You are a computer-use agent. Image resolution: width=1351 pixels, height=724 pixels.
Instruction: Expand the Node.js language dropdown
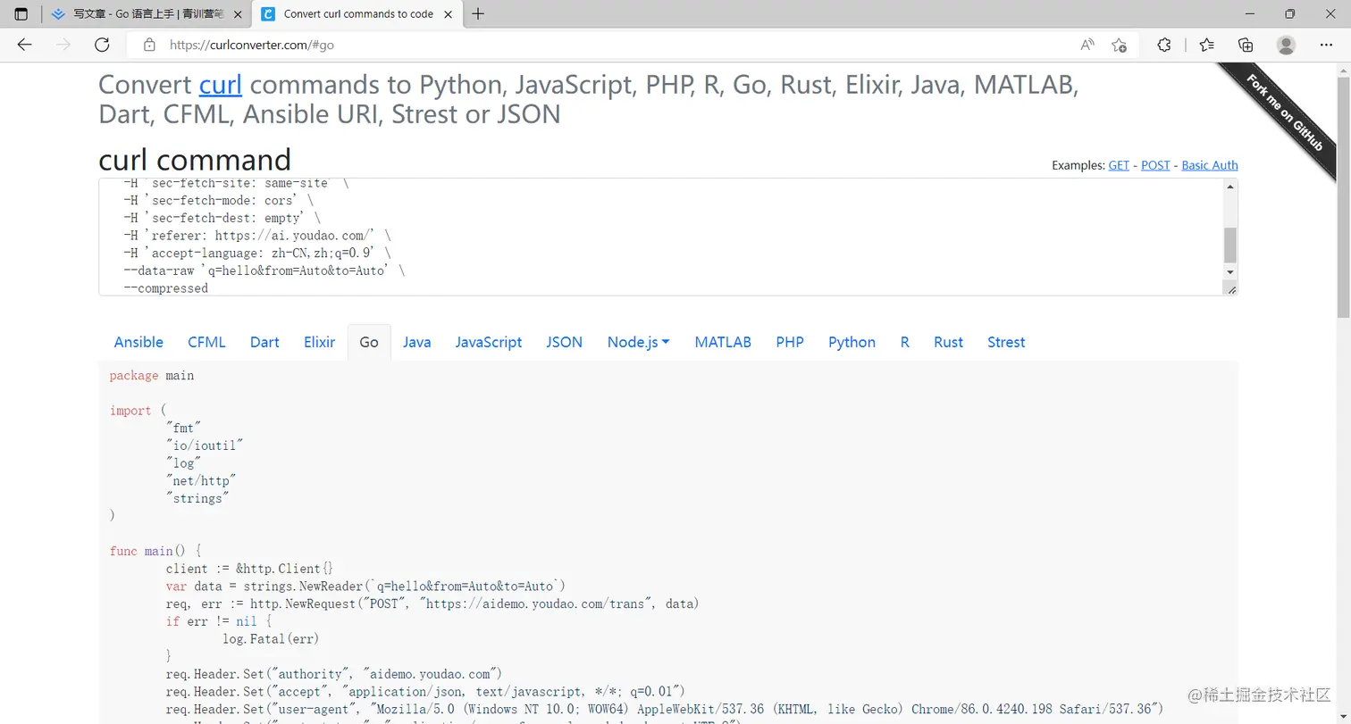pyautogui.click(x=638, y=342)
